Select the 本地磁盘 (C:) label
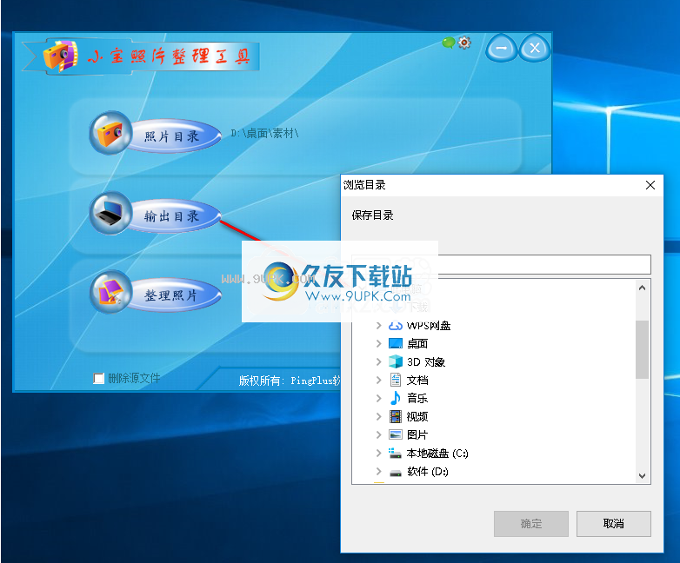This screenshot has height=563, width=680. 437,454
